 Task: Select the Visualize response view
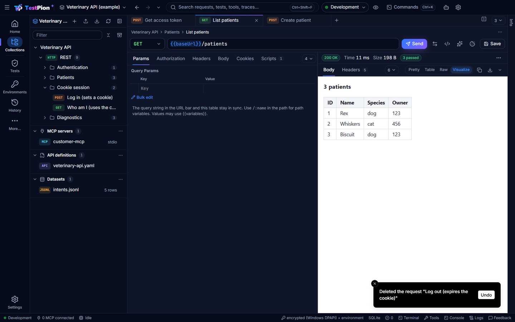(461, 70)
